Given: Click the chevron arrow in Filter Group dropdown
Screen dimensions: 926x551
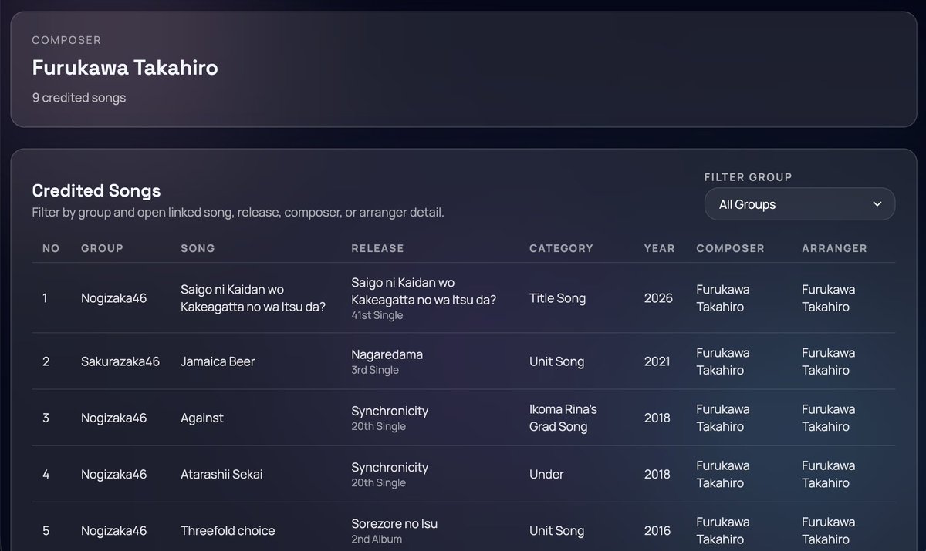Looking at the screenshot, I should point(877,204).
